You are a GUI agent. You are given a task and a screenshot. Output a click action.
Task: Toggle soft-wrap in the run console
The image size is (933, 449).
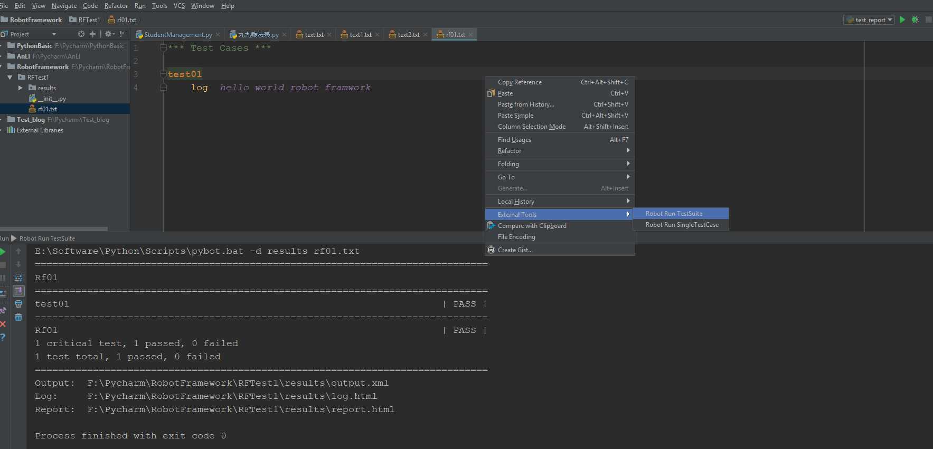(18, 278)
